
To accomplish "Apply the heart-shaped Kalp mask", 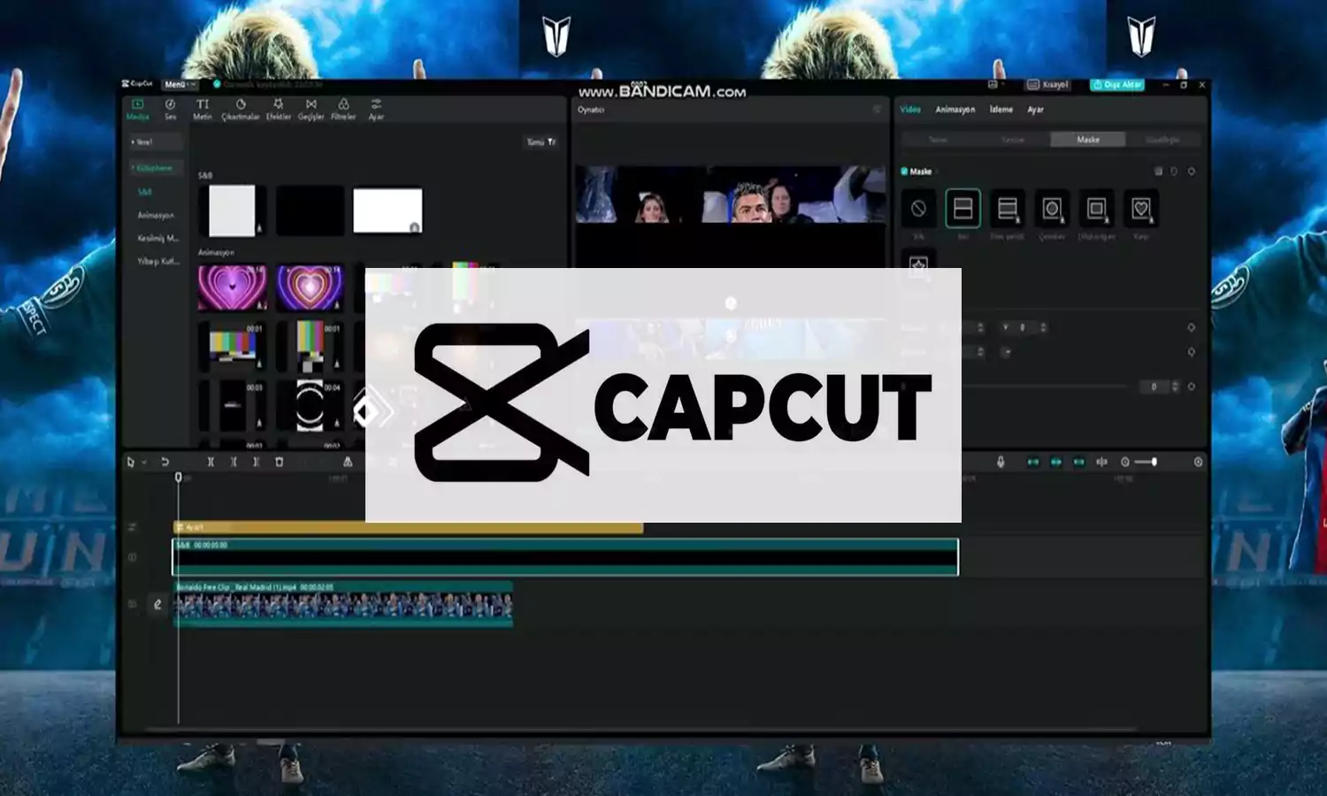I will (1140, 210).
